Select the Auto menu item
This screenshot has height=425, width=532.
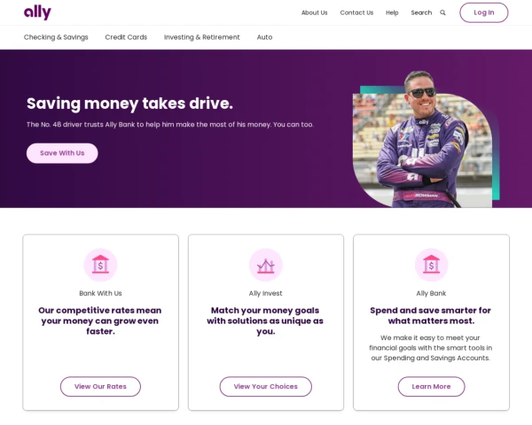click(264, 37)
